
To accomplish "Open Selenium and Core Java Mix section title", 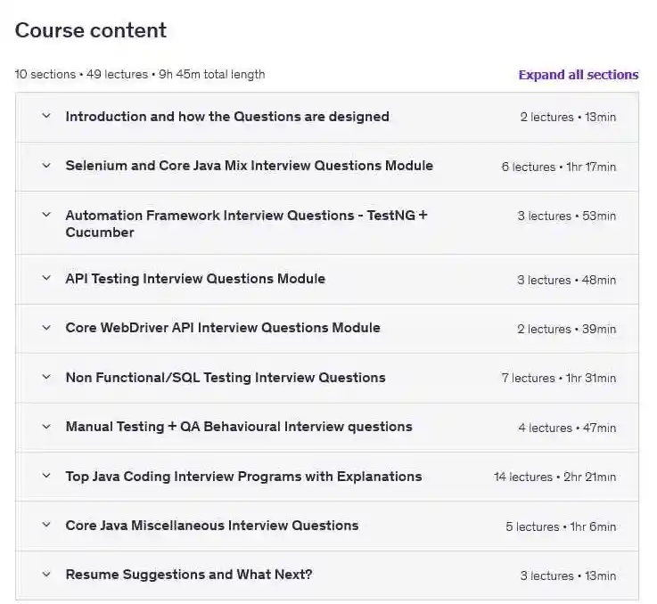I will click(249, 166).
